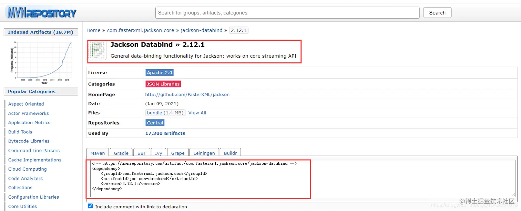Open Application Metrics category
The height and width of the screenshot is (211, 521).
click(29, 123)
